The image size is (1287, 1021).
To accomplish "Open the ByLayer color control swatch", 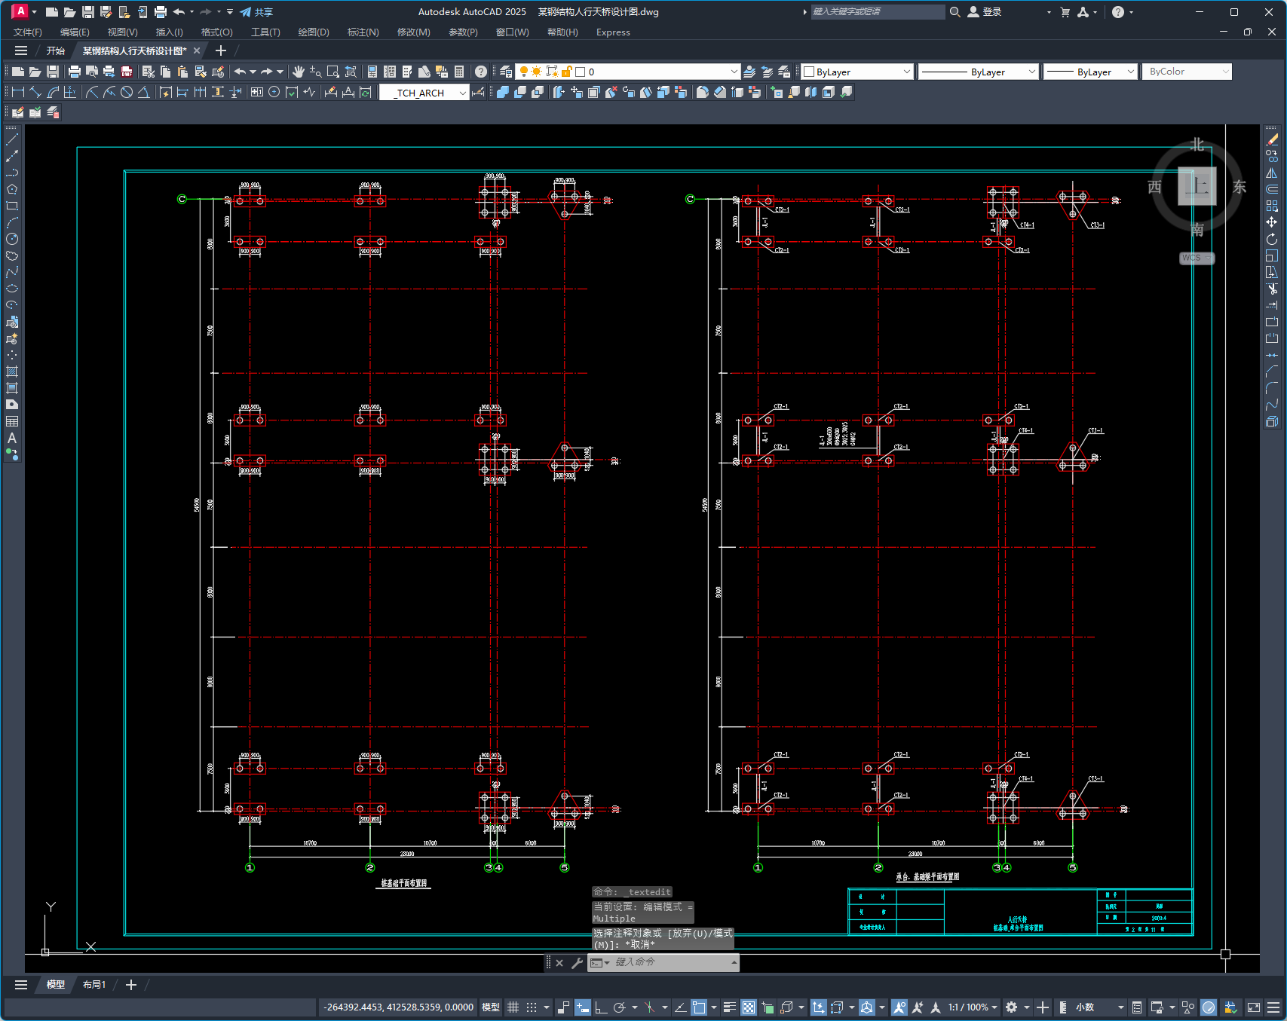I will tap(857, 72).
